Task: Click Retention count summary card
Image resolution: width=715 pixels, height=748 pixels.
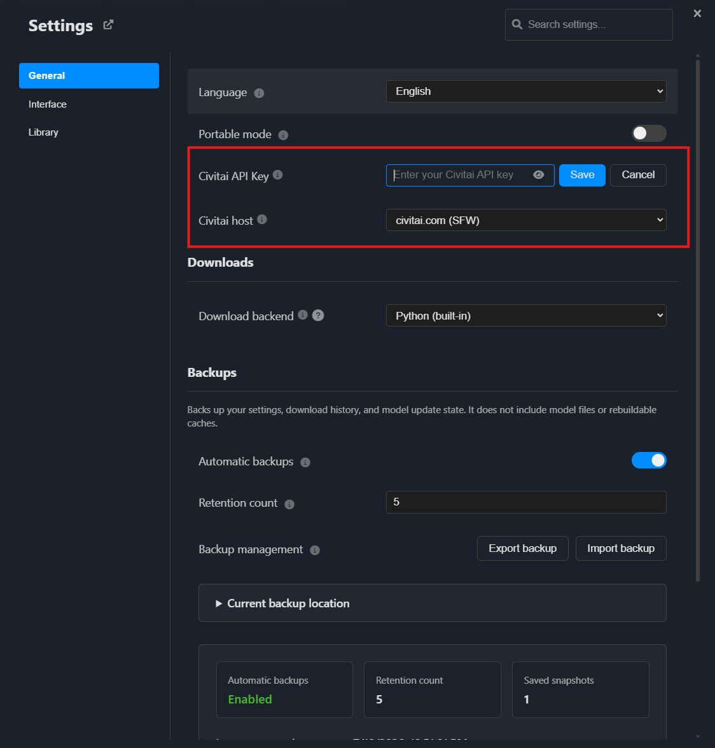Action: [x=432, y=689]
